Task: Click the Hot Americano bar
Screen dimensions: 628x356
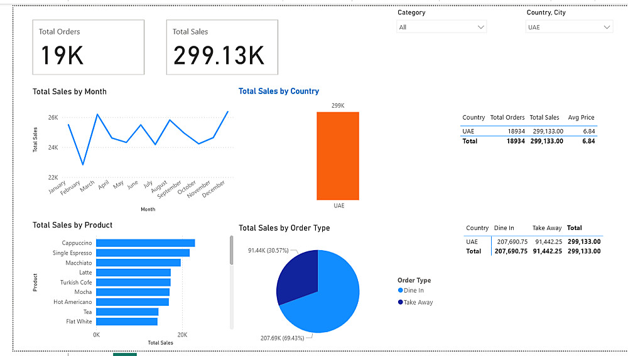Action: click(x=132, y=302)
